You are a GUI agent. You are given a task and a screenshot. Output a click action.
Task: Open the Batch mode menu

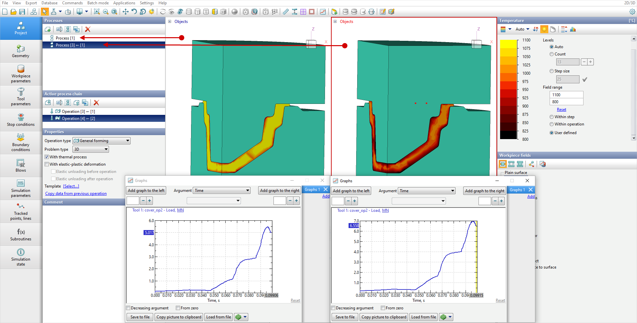click(x=98, y=3)
